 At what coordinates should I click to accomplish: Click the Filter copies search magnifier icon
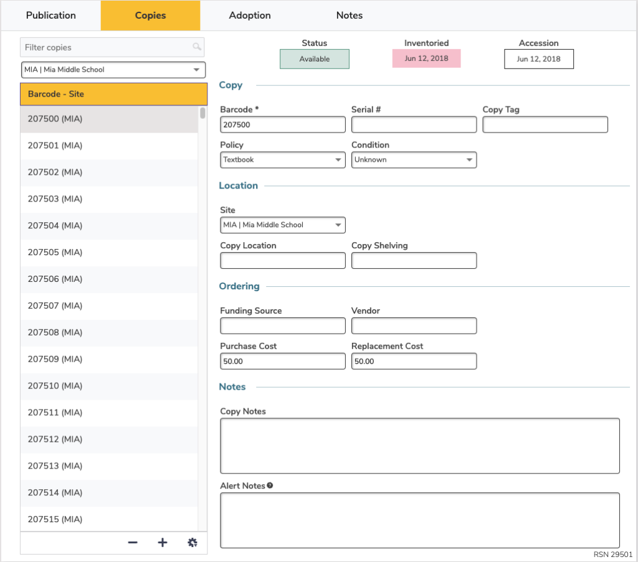[x=197, y=47]
